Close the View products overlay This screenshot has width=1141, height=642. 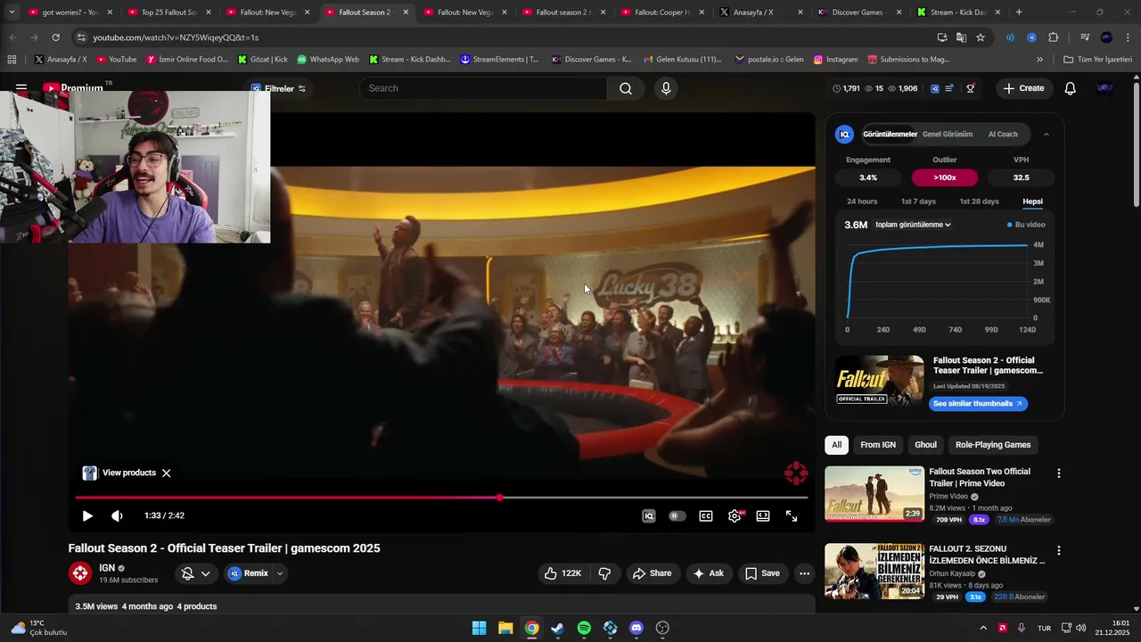click(x=166, y=473)
